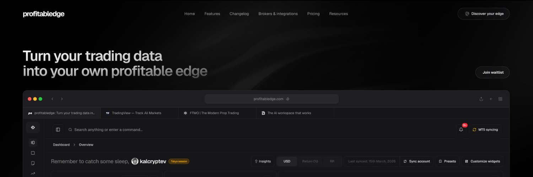Open the Insights button
Screen dimensions: 533x177
(262, 161)
